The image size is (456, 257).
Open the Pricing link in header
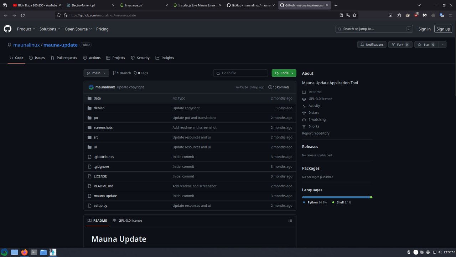(102, 29)
